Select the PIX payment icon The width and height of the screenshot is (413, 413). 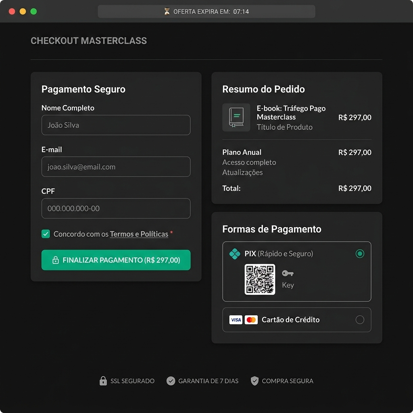coord(236,254)
